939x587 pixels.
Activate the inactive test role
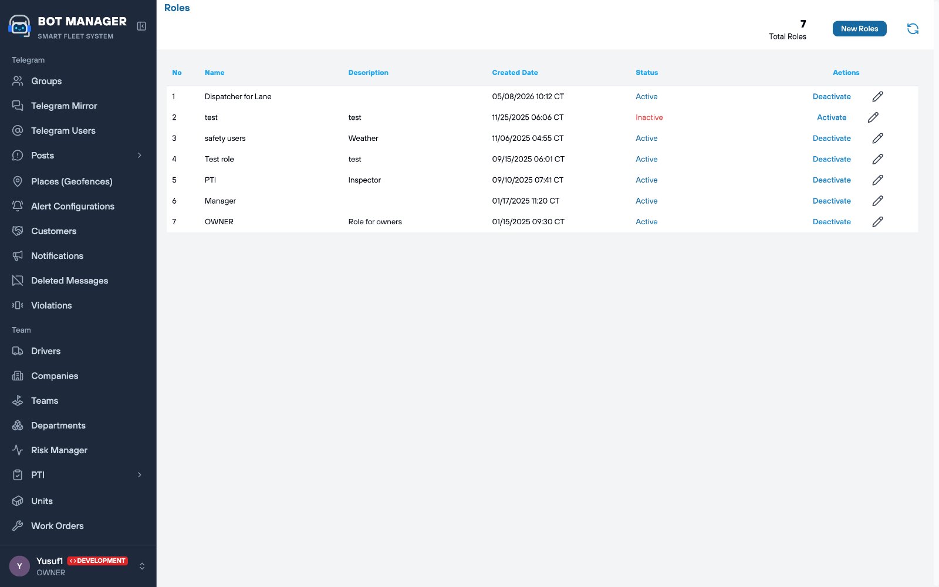pyautogui.click(x=832, y=117)
